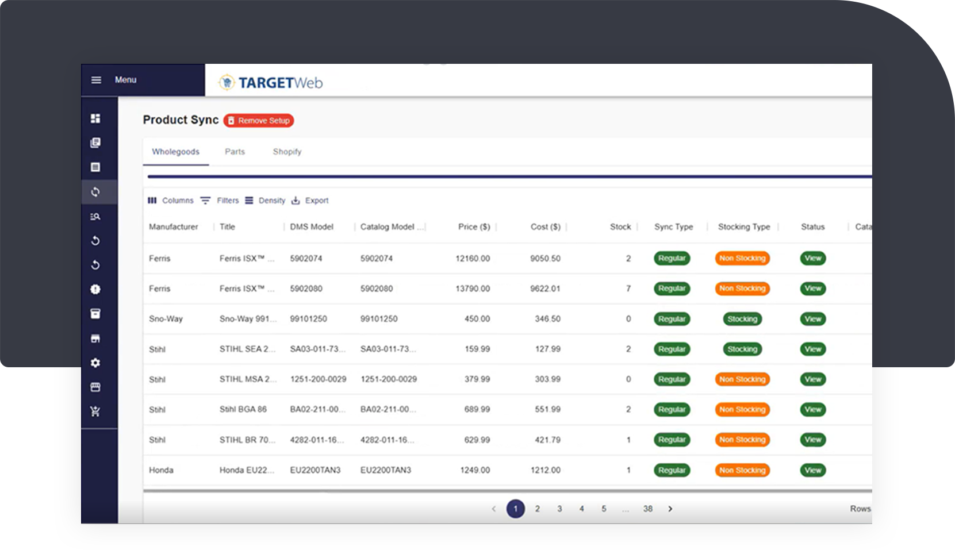The height and width of the screenshot is (550, 955).
Task: Click the Remove Setup button
Action: point(259,121)
